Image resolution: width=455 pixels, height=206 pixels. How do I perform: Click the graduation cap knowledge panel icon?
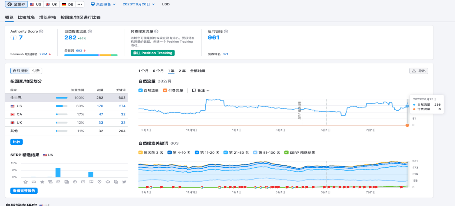tap(107, 182)
